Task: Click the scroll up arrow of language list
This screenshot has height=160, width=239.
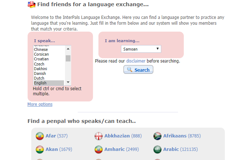Action: pyautogui.click(x=68, y=48)
